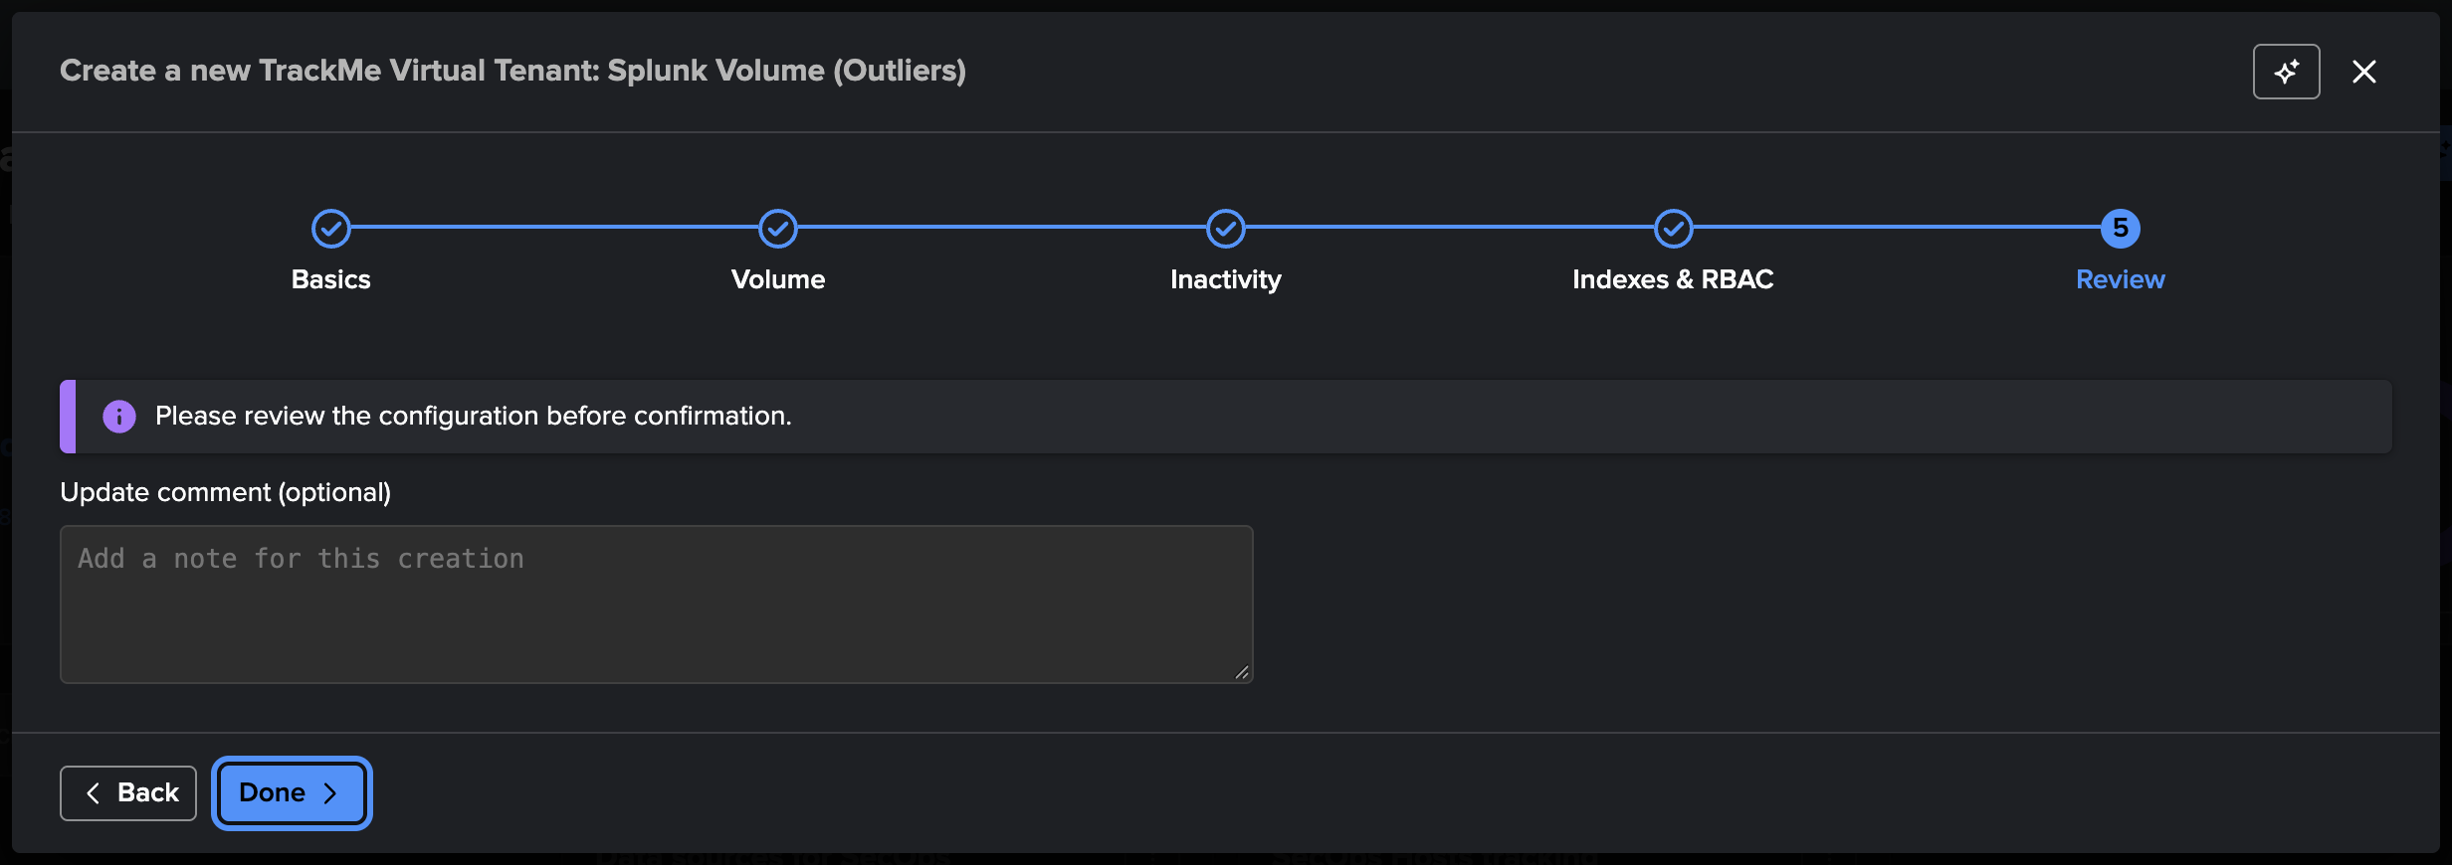Click the Update comment (optional) label
Viewport: 2452px width, 865px height.
[x=226, y=492]
